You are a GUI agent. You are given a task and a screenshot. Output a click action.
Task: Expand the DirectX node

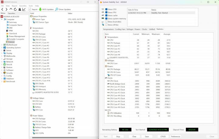pyautogui.click(x=2, y=65)
